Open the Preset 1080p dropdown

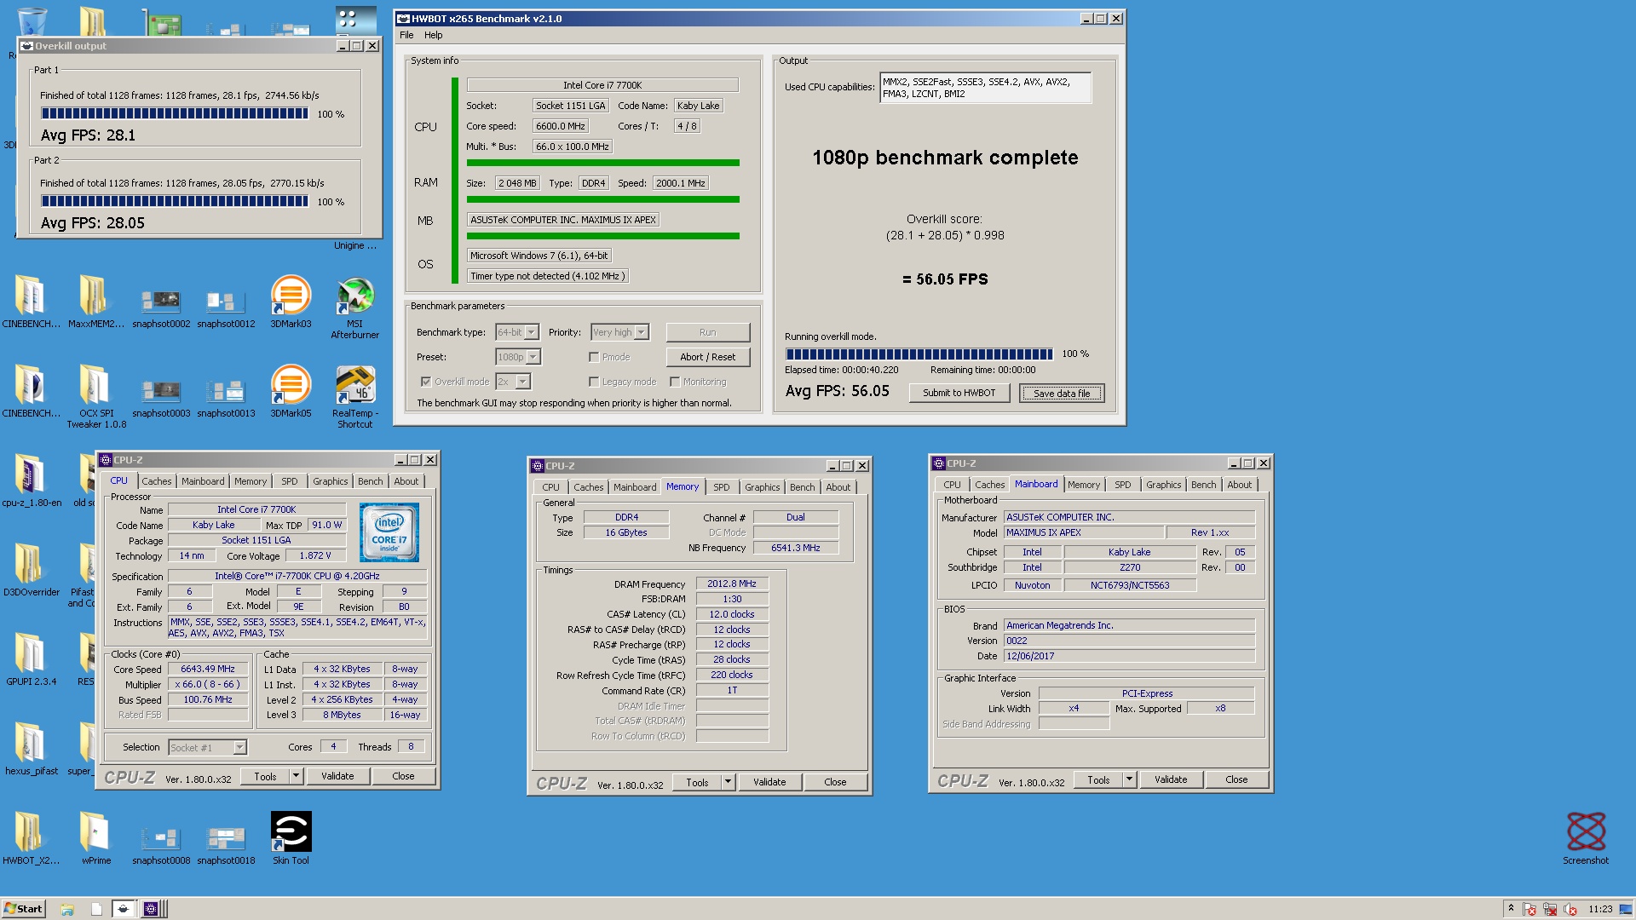(x=533, y=357)
